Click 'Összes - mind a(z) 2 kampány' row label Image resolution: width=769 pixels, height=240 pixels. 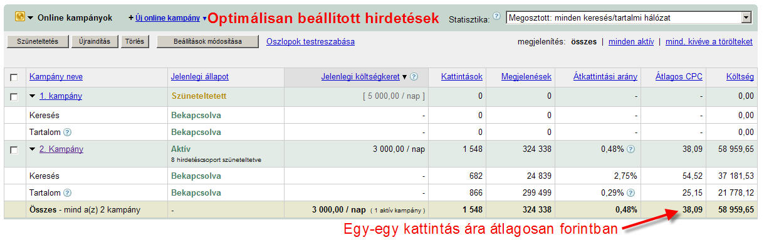pyautogui.click(x=85, y=210)
